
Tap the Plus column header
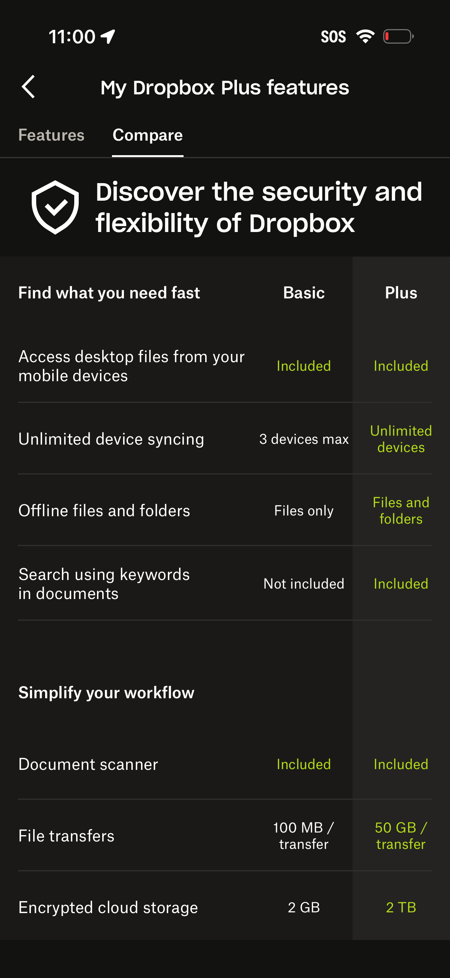point(401,293)
